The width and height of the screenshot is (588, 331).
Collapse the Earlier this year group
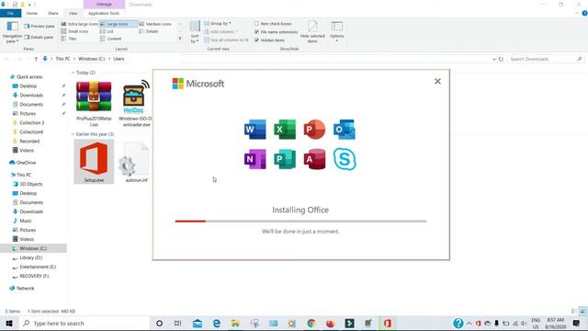[93, 134]
